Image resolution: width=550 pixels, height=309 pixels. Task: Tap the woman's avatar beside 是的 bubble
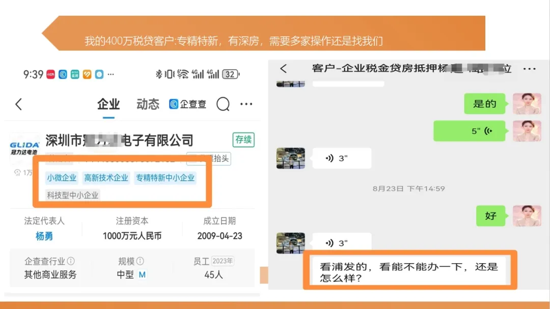527,103
